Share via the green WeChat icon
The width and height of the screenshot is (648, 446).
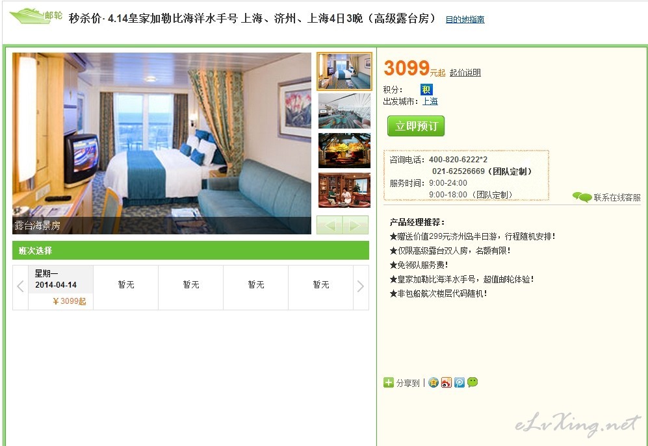pyautogui.click(x=473, y=382)
